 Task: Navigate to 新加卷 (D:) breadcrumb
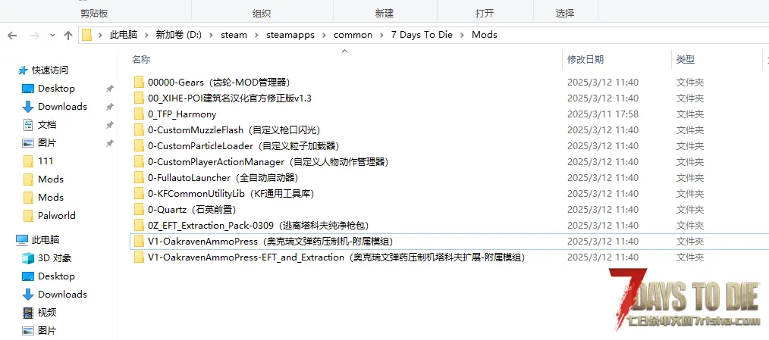[178, 35]
